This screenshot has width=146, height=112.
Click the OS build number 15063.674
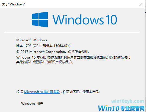pos(61,46)
